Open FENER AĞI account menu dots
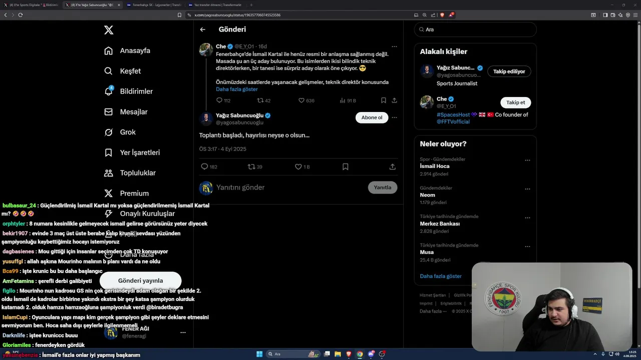This screenshot has height=360, width=641. [x=183, y=332]
